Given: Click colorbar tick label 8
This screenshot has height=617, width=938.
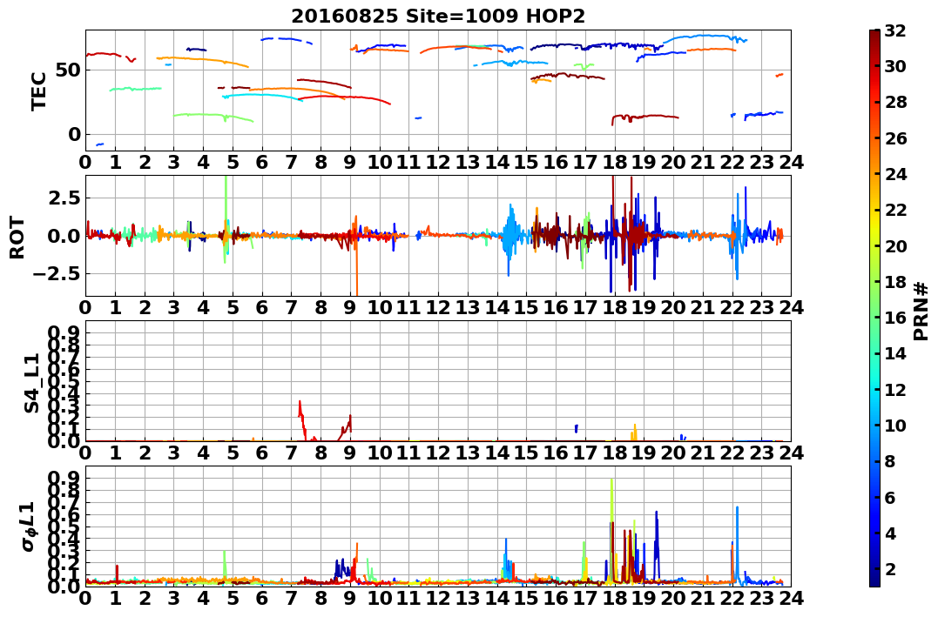Looking at the screenshot, I should [x=889, y=461].
